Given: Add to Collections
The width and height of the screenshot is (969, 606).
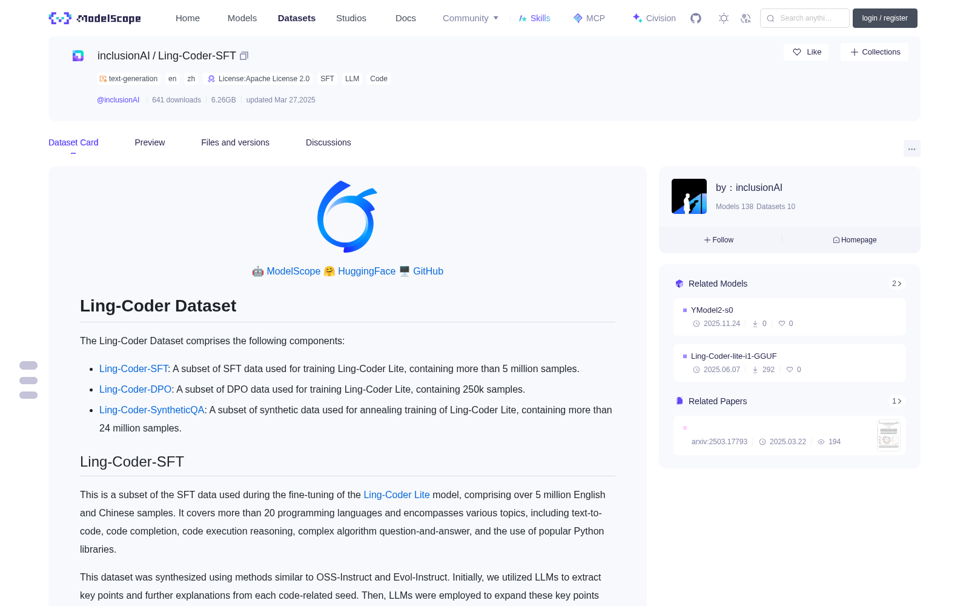Looking at the screenshot, I should tap(875, 52).
